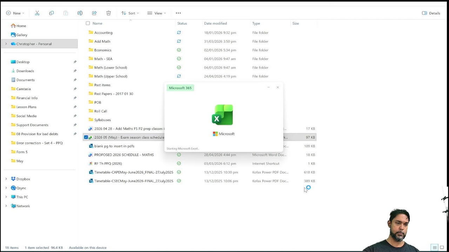The height and width of the screenshot is (252, 449).
Task: Expand Christopher - Personal tree node
Action: pyautogui.click(x=6, y=44)
